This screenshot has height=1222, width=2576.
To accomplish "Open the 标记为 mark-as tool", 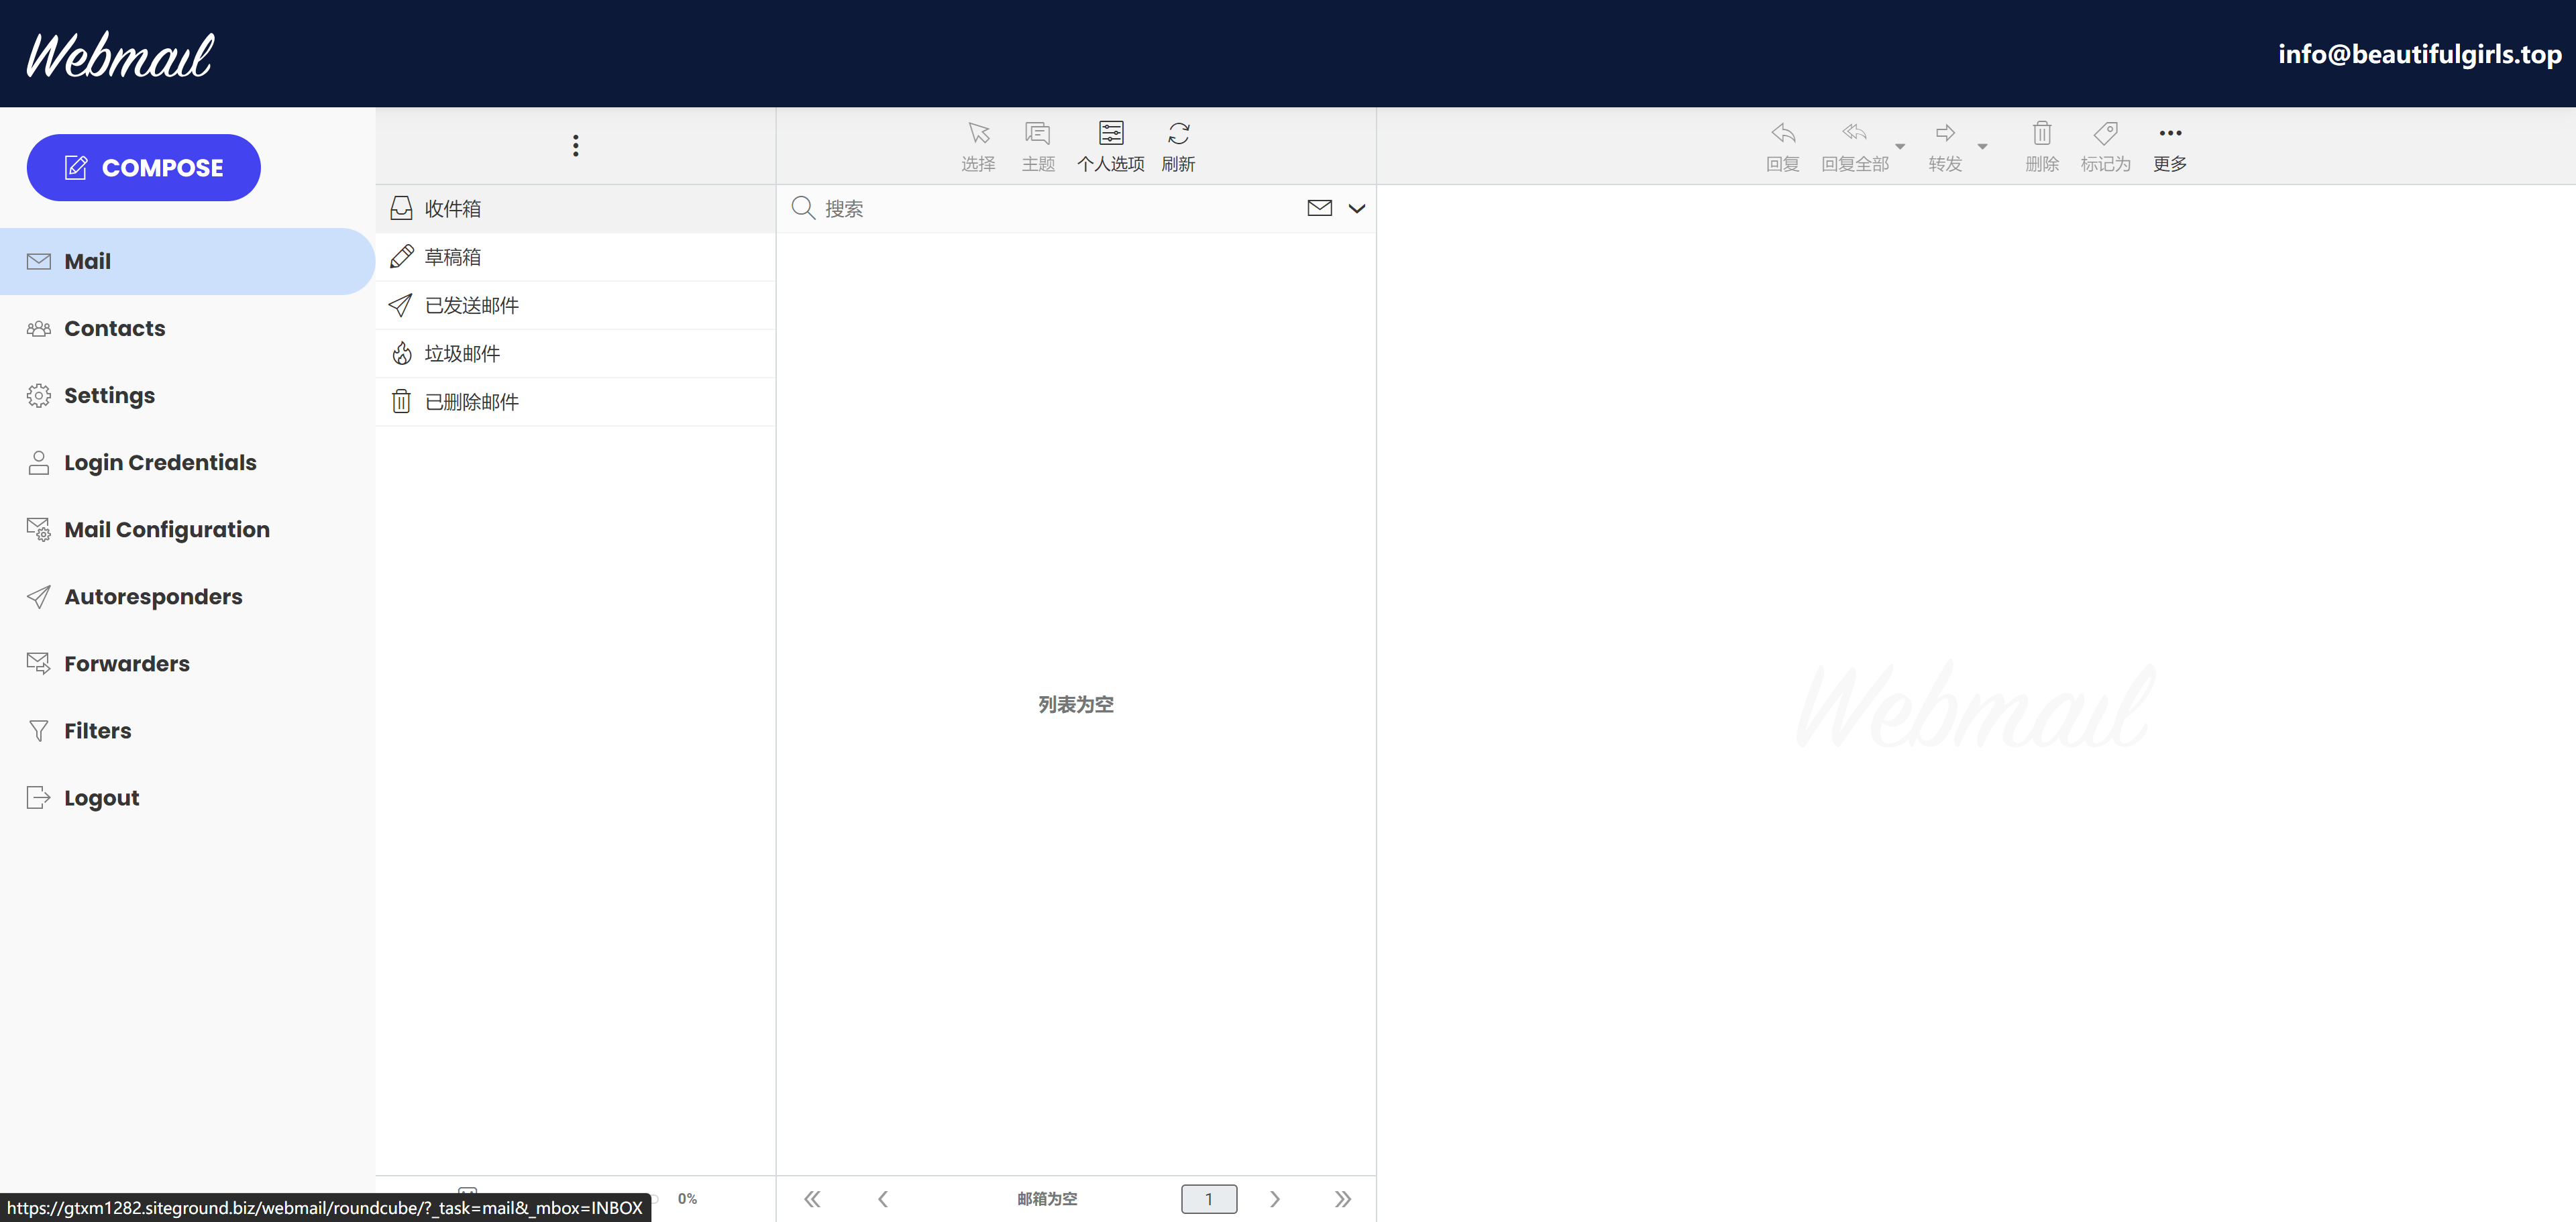I will 2106,145.
